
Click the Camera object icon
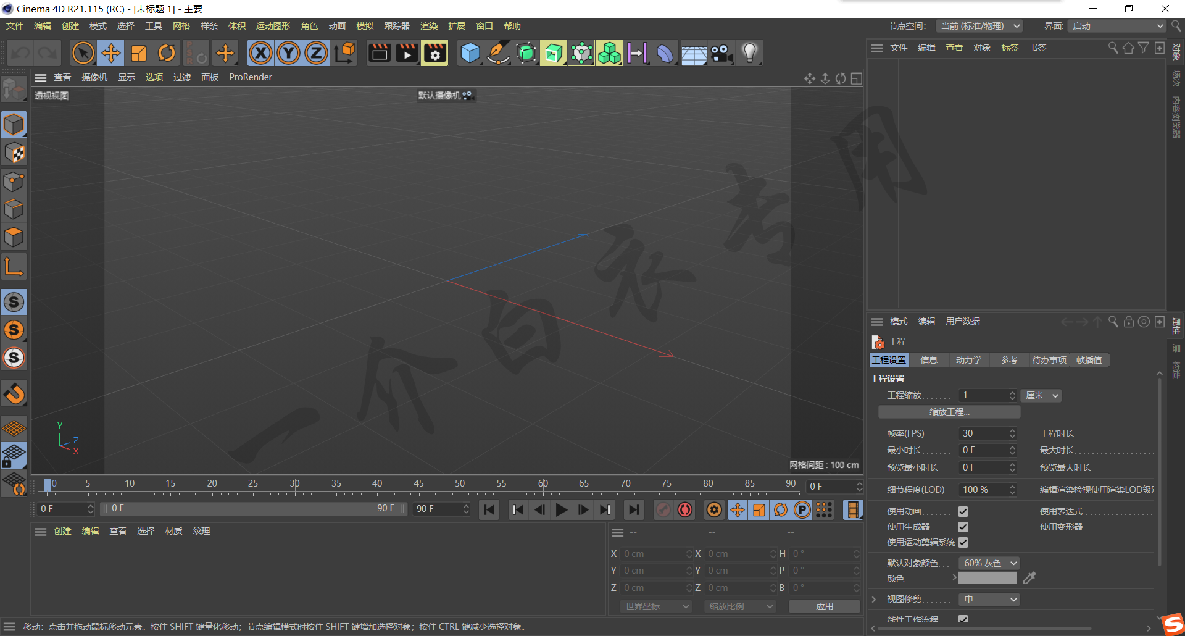pyautogui.click(x=721, y=53)
